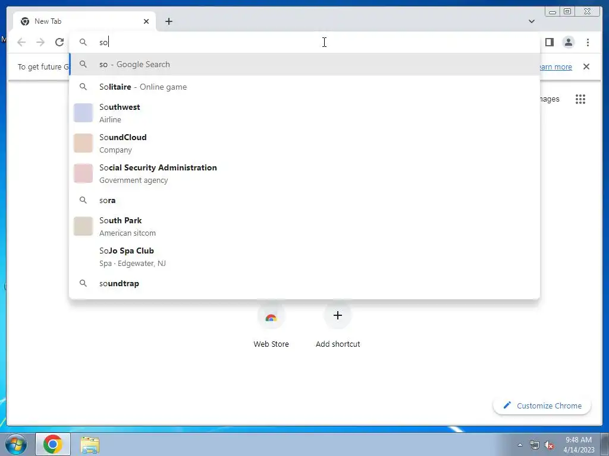Click the South Park suggestion thumbnail

point(83,226)
